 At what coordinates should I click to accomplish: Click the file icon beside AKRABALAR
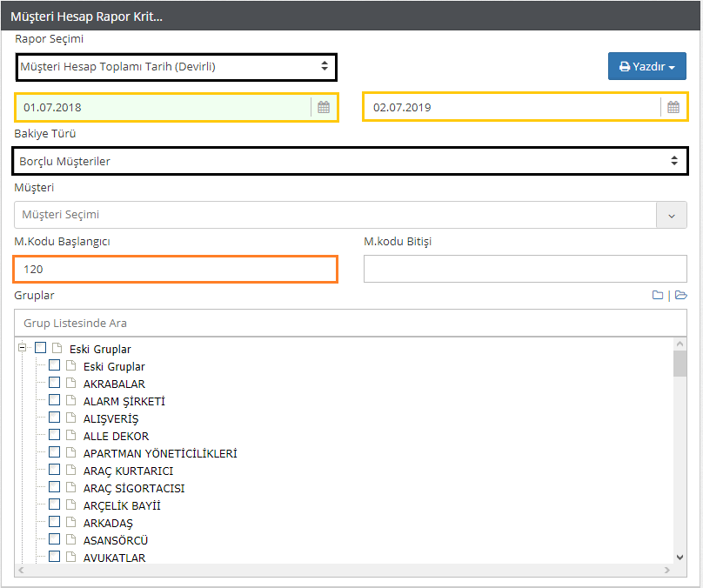pos(71,384)
